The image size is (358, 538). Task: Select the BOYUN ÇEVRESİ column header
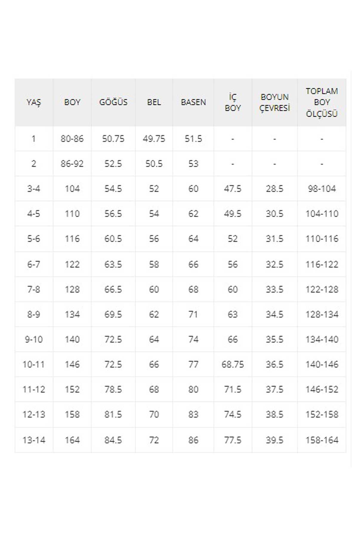tap(274, 102)
